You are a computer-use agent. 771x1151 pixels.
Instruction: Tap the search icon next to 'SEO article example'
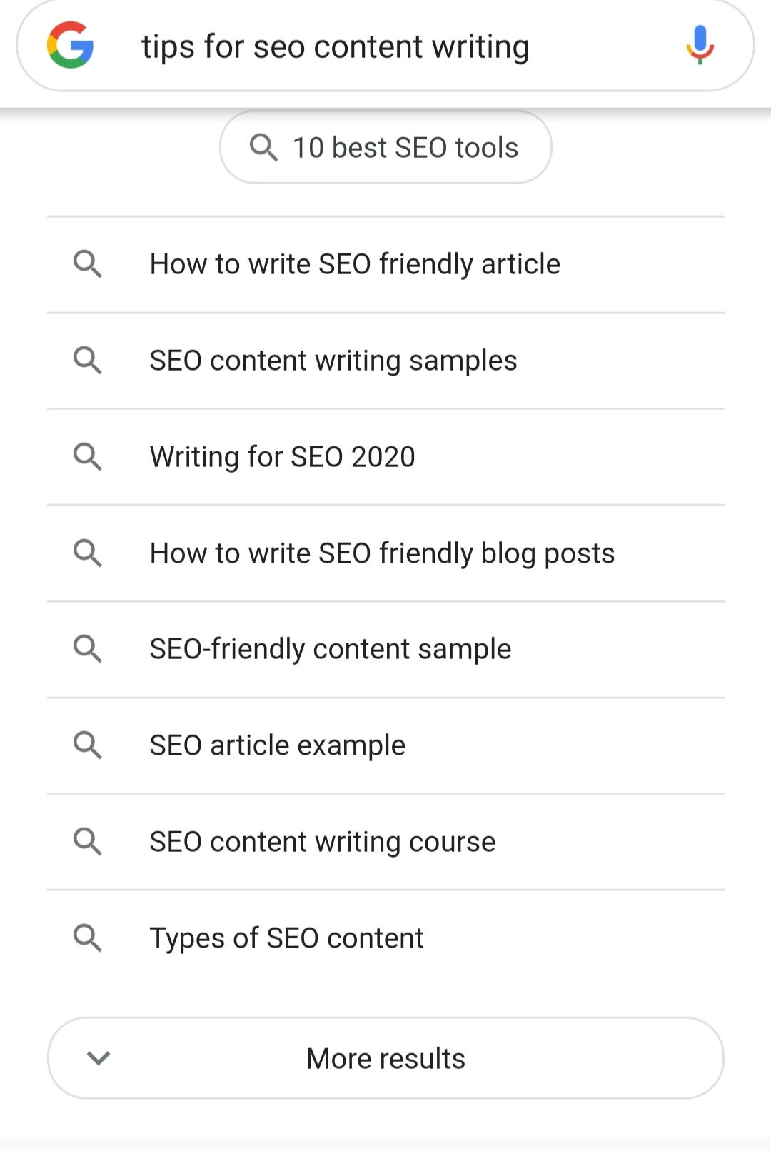89,745
